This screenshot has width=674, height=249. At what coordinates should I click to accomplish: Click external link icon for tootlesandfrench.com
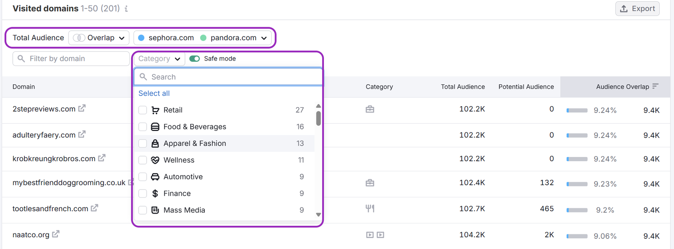pos(94,208)
